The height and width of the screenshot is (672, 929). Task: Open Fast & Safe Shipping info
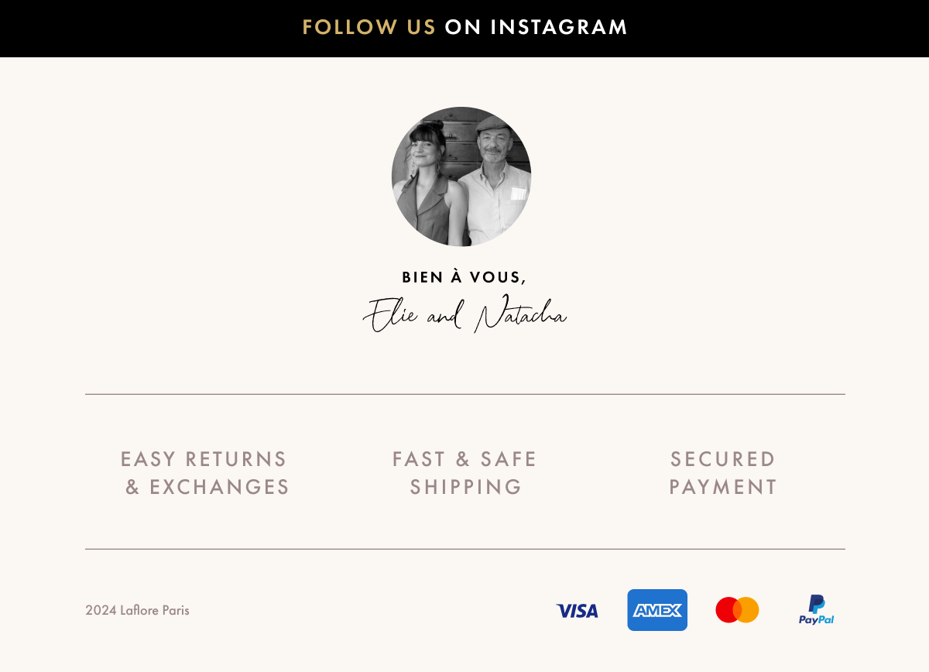click(x=464, y=473)
